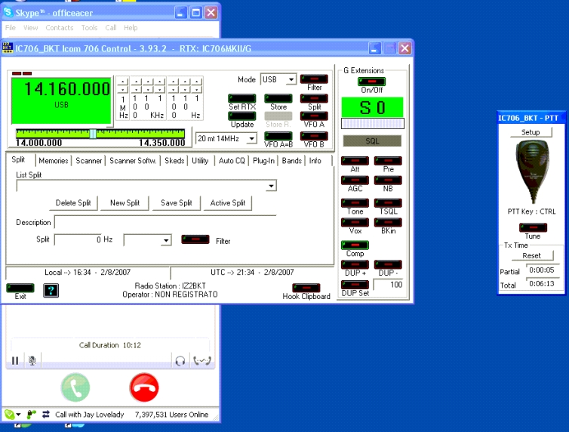
Task: Click the Description input field
Action: tap(165, 222)
